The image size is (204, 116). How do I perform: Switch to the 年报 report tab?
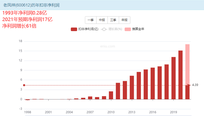(x=125, y=20)
